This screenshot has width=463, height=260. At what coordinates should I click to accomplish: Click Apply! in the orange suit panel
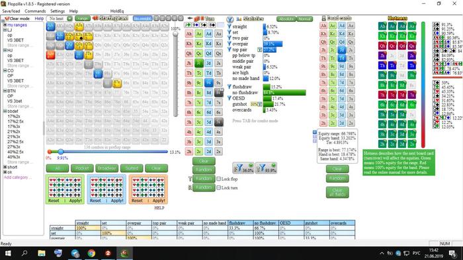tap(159, 201)
